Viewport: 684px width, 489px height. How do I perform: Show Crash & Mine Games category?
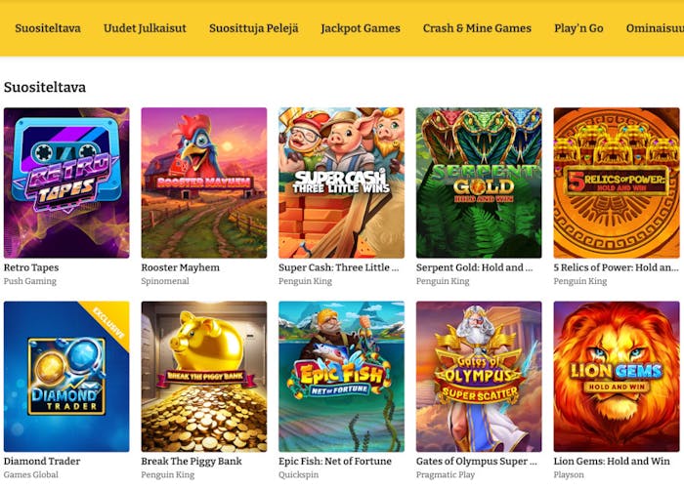coord(477,28)
